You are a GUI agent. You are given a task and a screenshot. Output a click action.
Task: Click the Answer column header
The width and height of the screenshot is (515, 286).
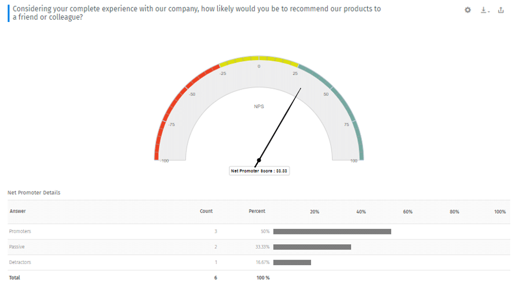pyautogui.click(x=18, y=211)
